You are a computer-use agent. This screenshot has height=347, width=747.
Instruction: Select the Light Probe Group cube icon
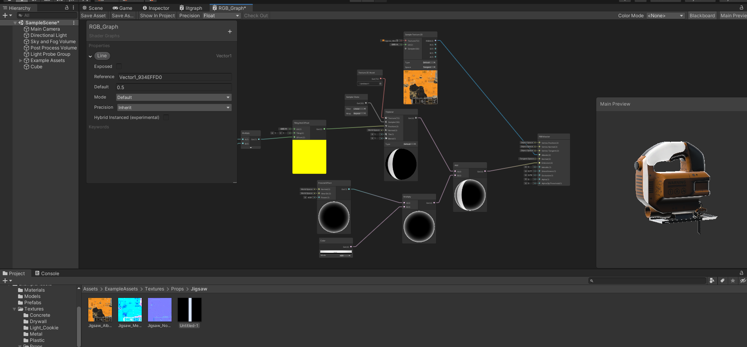pos(26,54)
